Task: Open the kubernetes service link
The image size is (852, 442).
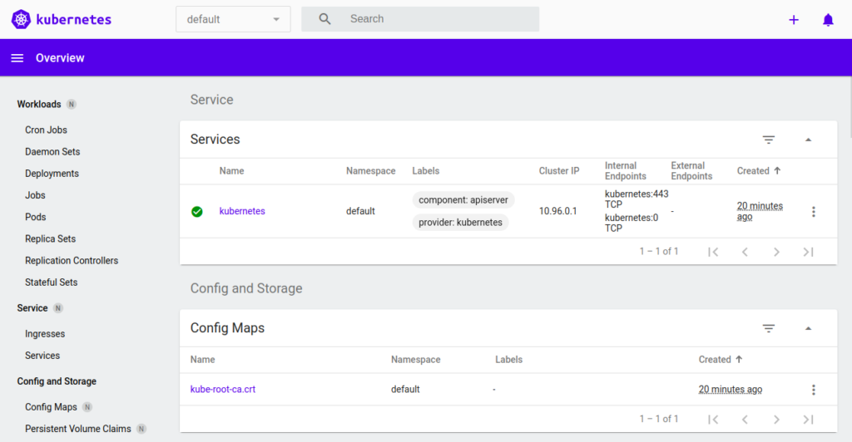Action: tap(242, 212)
